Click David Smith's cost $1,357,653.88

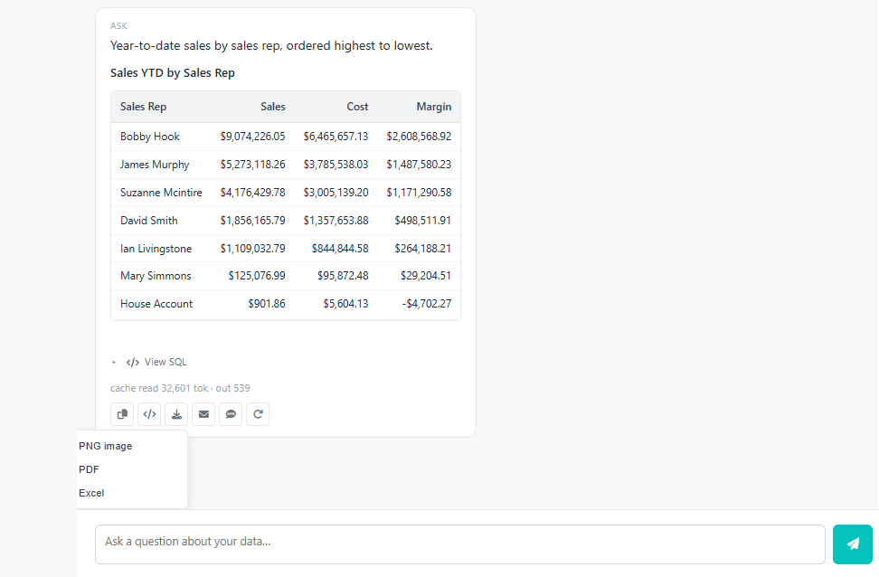pos(336,221)
